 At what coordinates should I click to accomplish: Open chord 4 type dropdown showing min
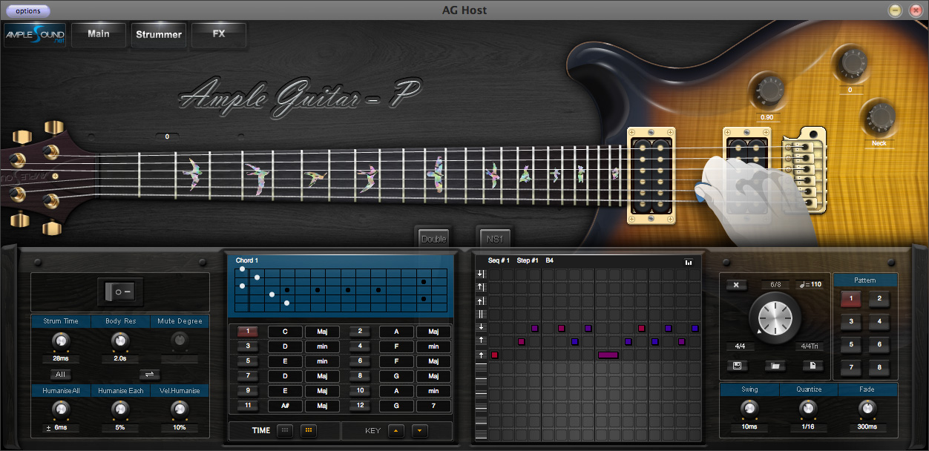pyautogui.click(x=433, y=346)
